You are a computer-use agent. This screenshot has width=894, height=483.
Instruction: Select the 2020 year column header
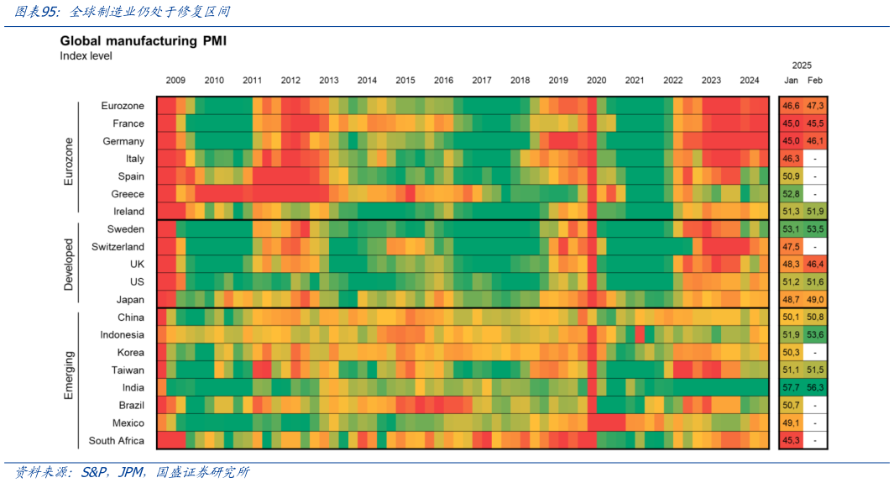[x=596, y=81]
